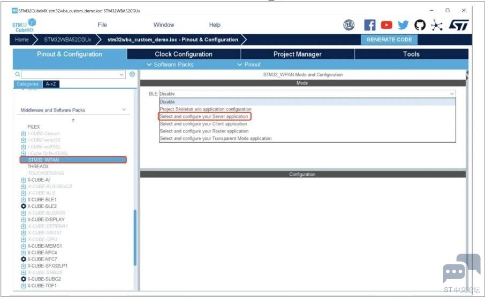
Task: Expand the Pinout dropdown
Action: coord(249,65)
